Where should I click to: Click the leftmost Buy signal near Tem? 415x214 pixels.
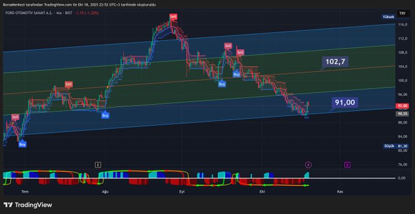(22, 144)
